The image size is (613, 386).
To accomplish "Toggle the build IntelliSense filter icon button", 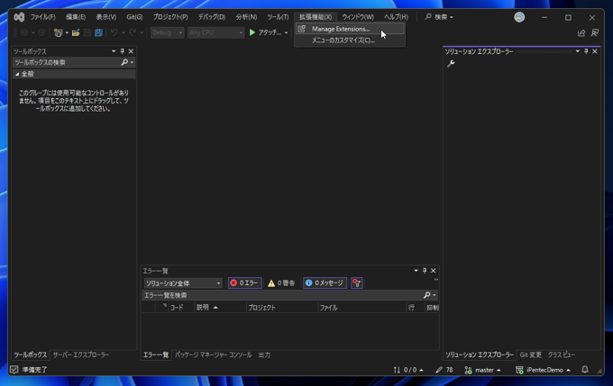I will (357, 283).
